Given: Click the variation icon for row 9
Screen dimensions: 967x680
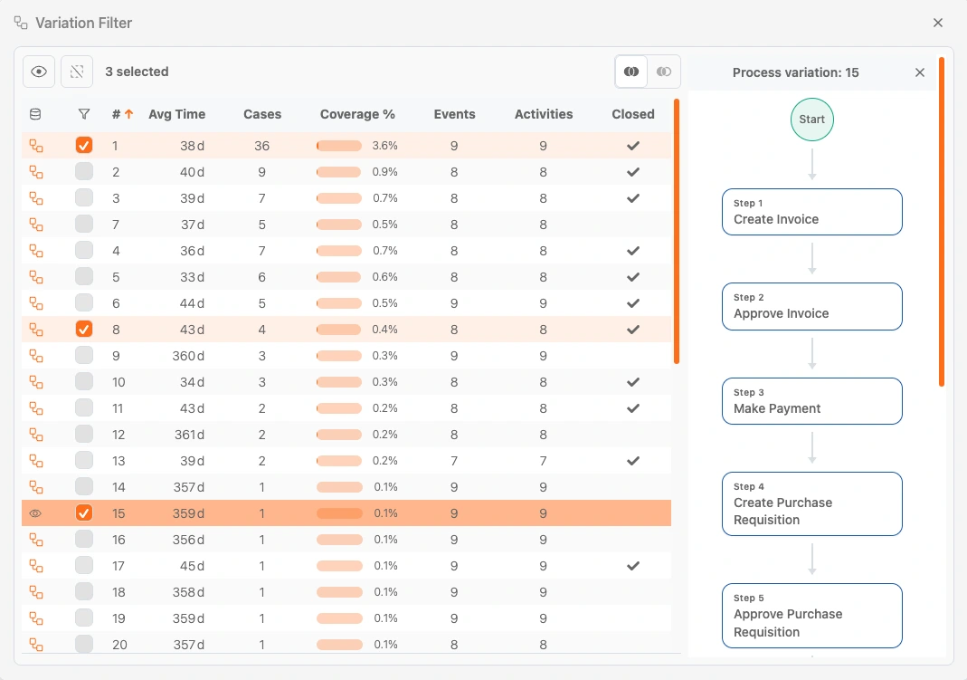Looking at the screenshot, I should 36,356.
